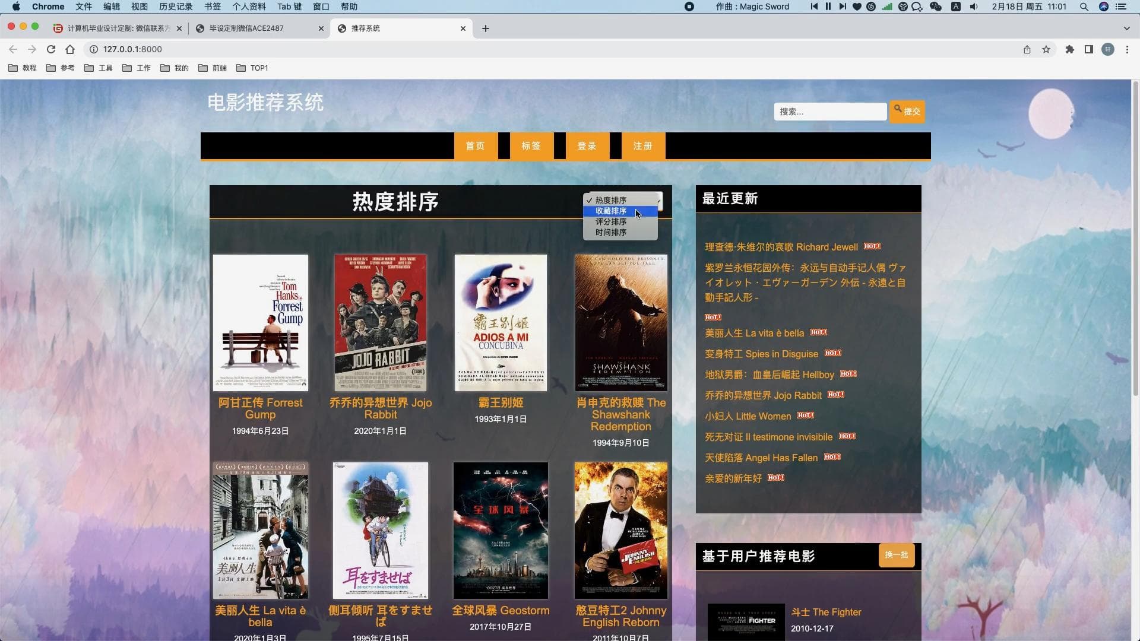Open the Apple menu icon

tap(16, 7)
